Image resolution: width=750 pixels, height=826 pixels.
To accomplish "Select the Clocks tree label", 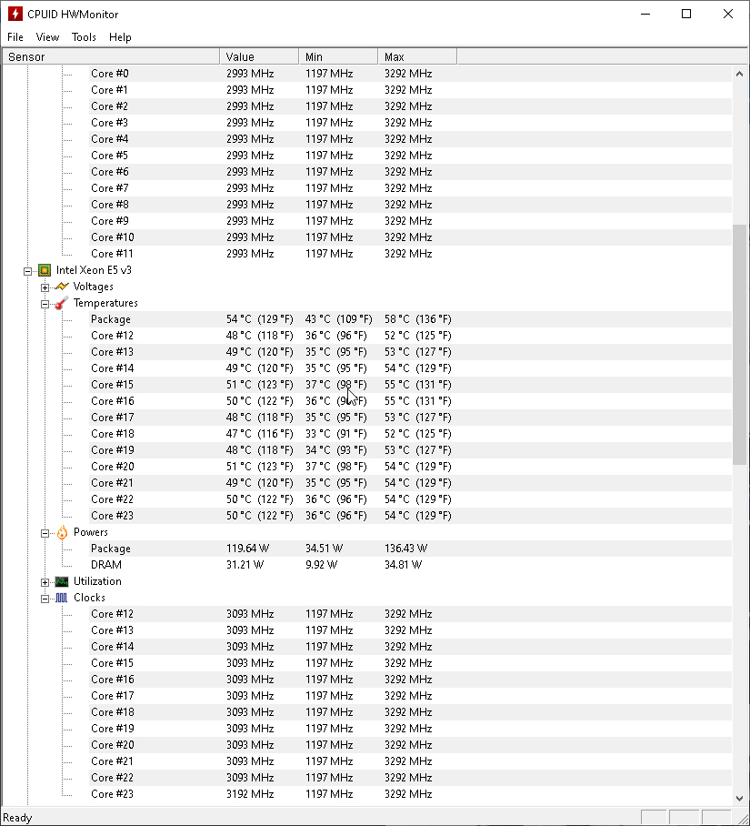I will point(89,598).
